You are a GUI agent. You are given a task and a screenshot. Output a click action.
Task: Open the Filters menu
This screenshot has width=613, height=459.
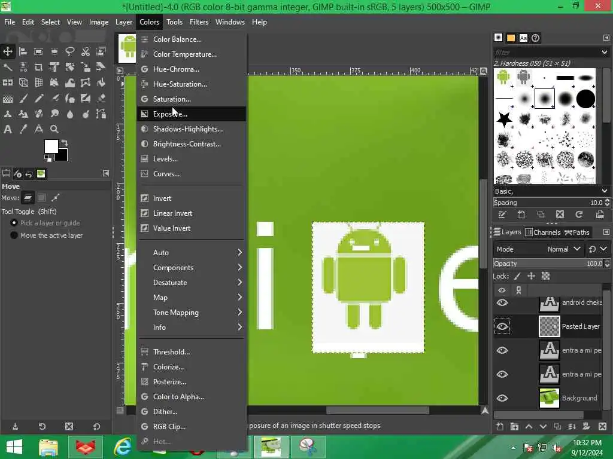pos(199,22)
